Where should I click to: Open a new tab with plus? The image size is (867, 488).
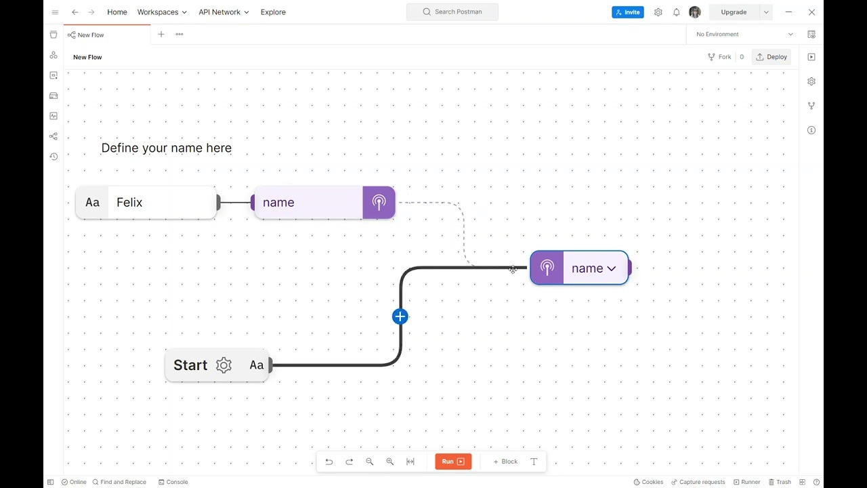[x=161, y=34]
